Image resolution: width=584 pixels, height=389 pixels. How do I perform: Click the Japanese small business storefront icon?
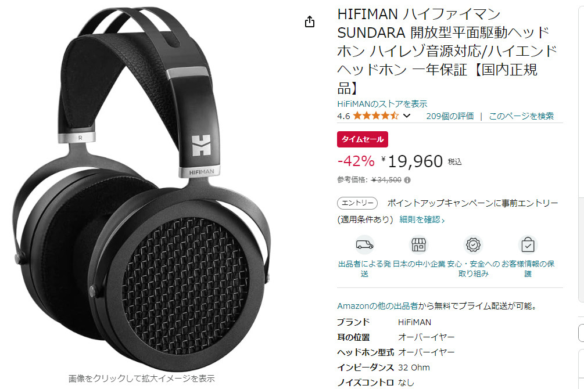(x=418, y=244)
